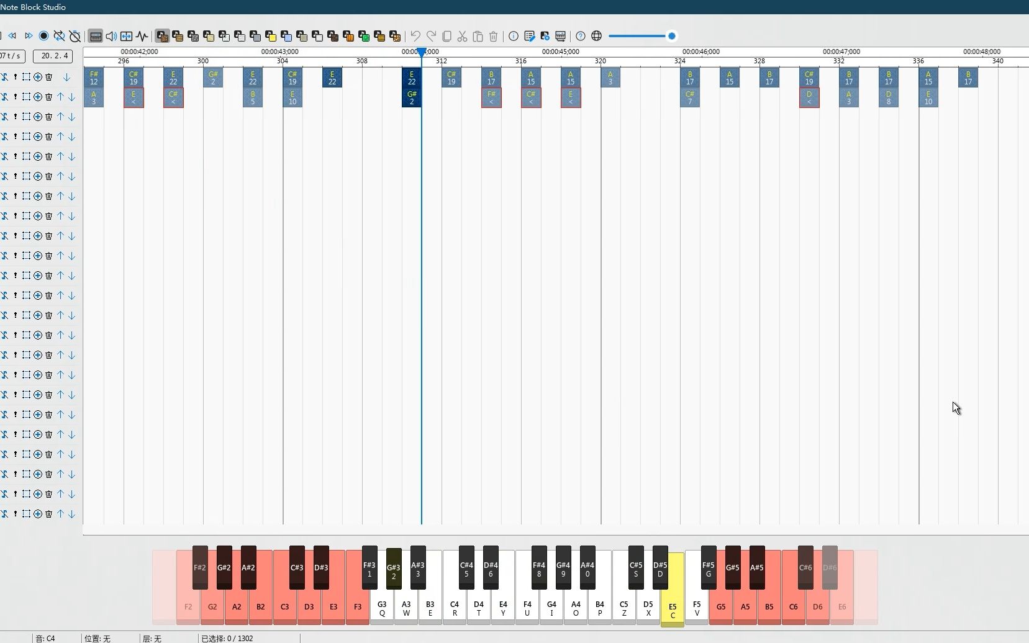
Task: Cut the selection with the scissors icon
Action: click(462, 36)
